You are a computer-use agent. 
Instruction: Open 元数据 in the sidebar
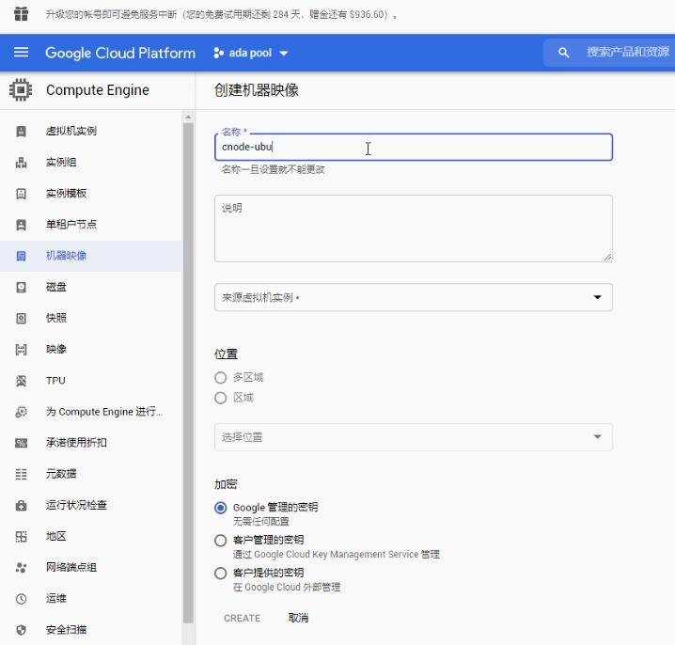point(61,474)
